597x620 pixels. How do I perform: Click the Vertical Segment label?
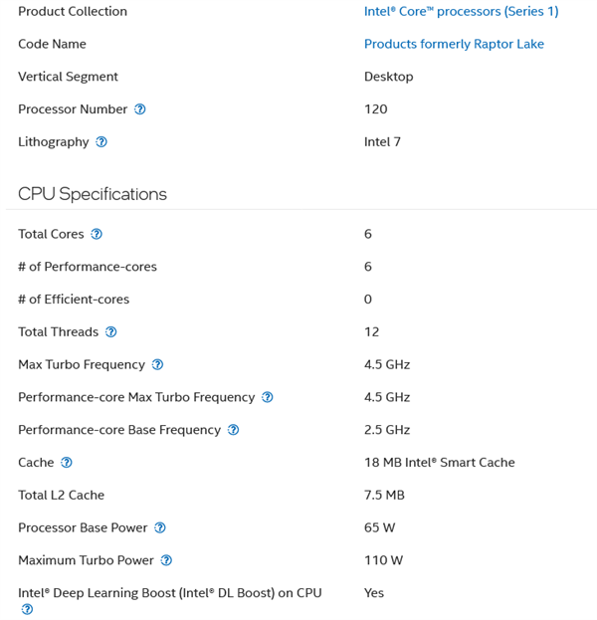(68, 77)
